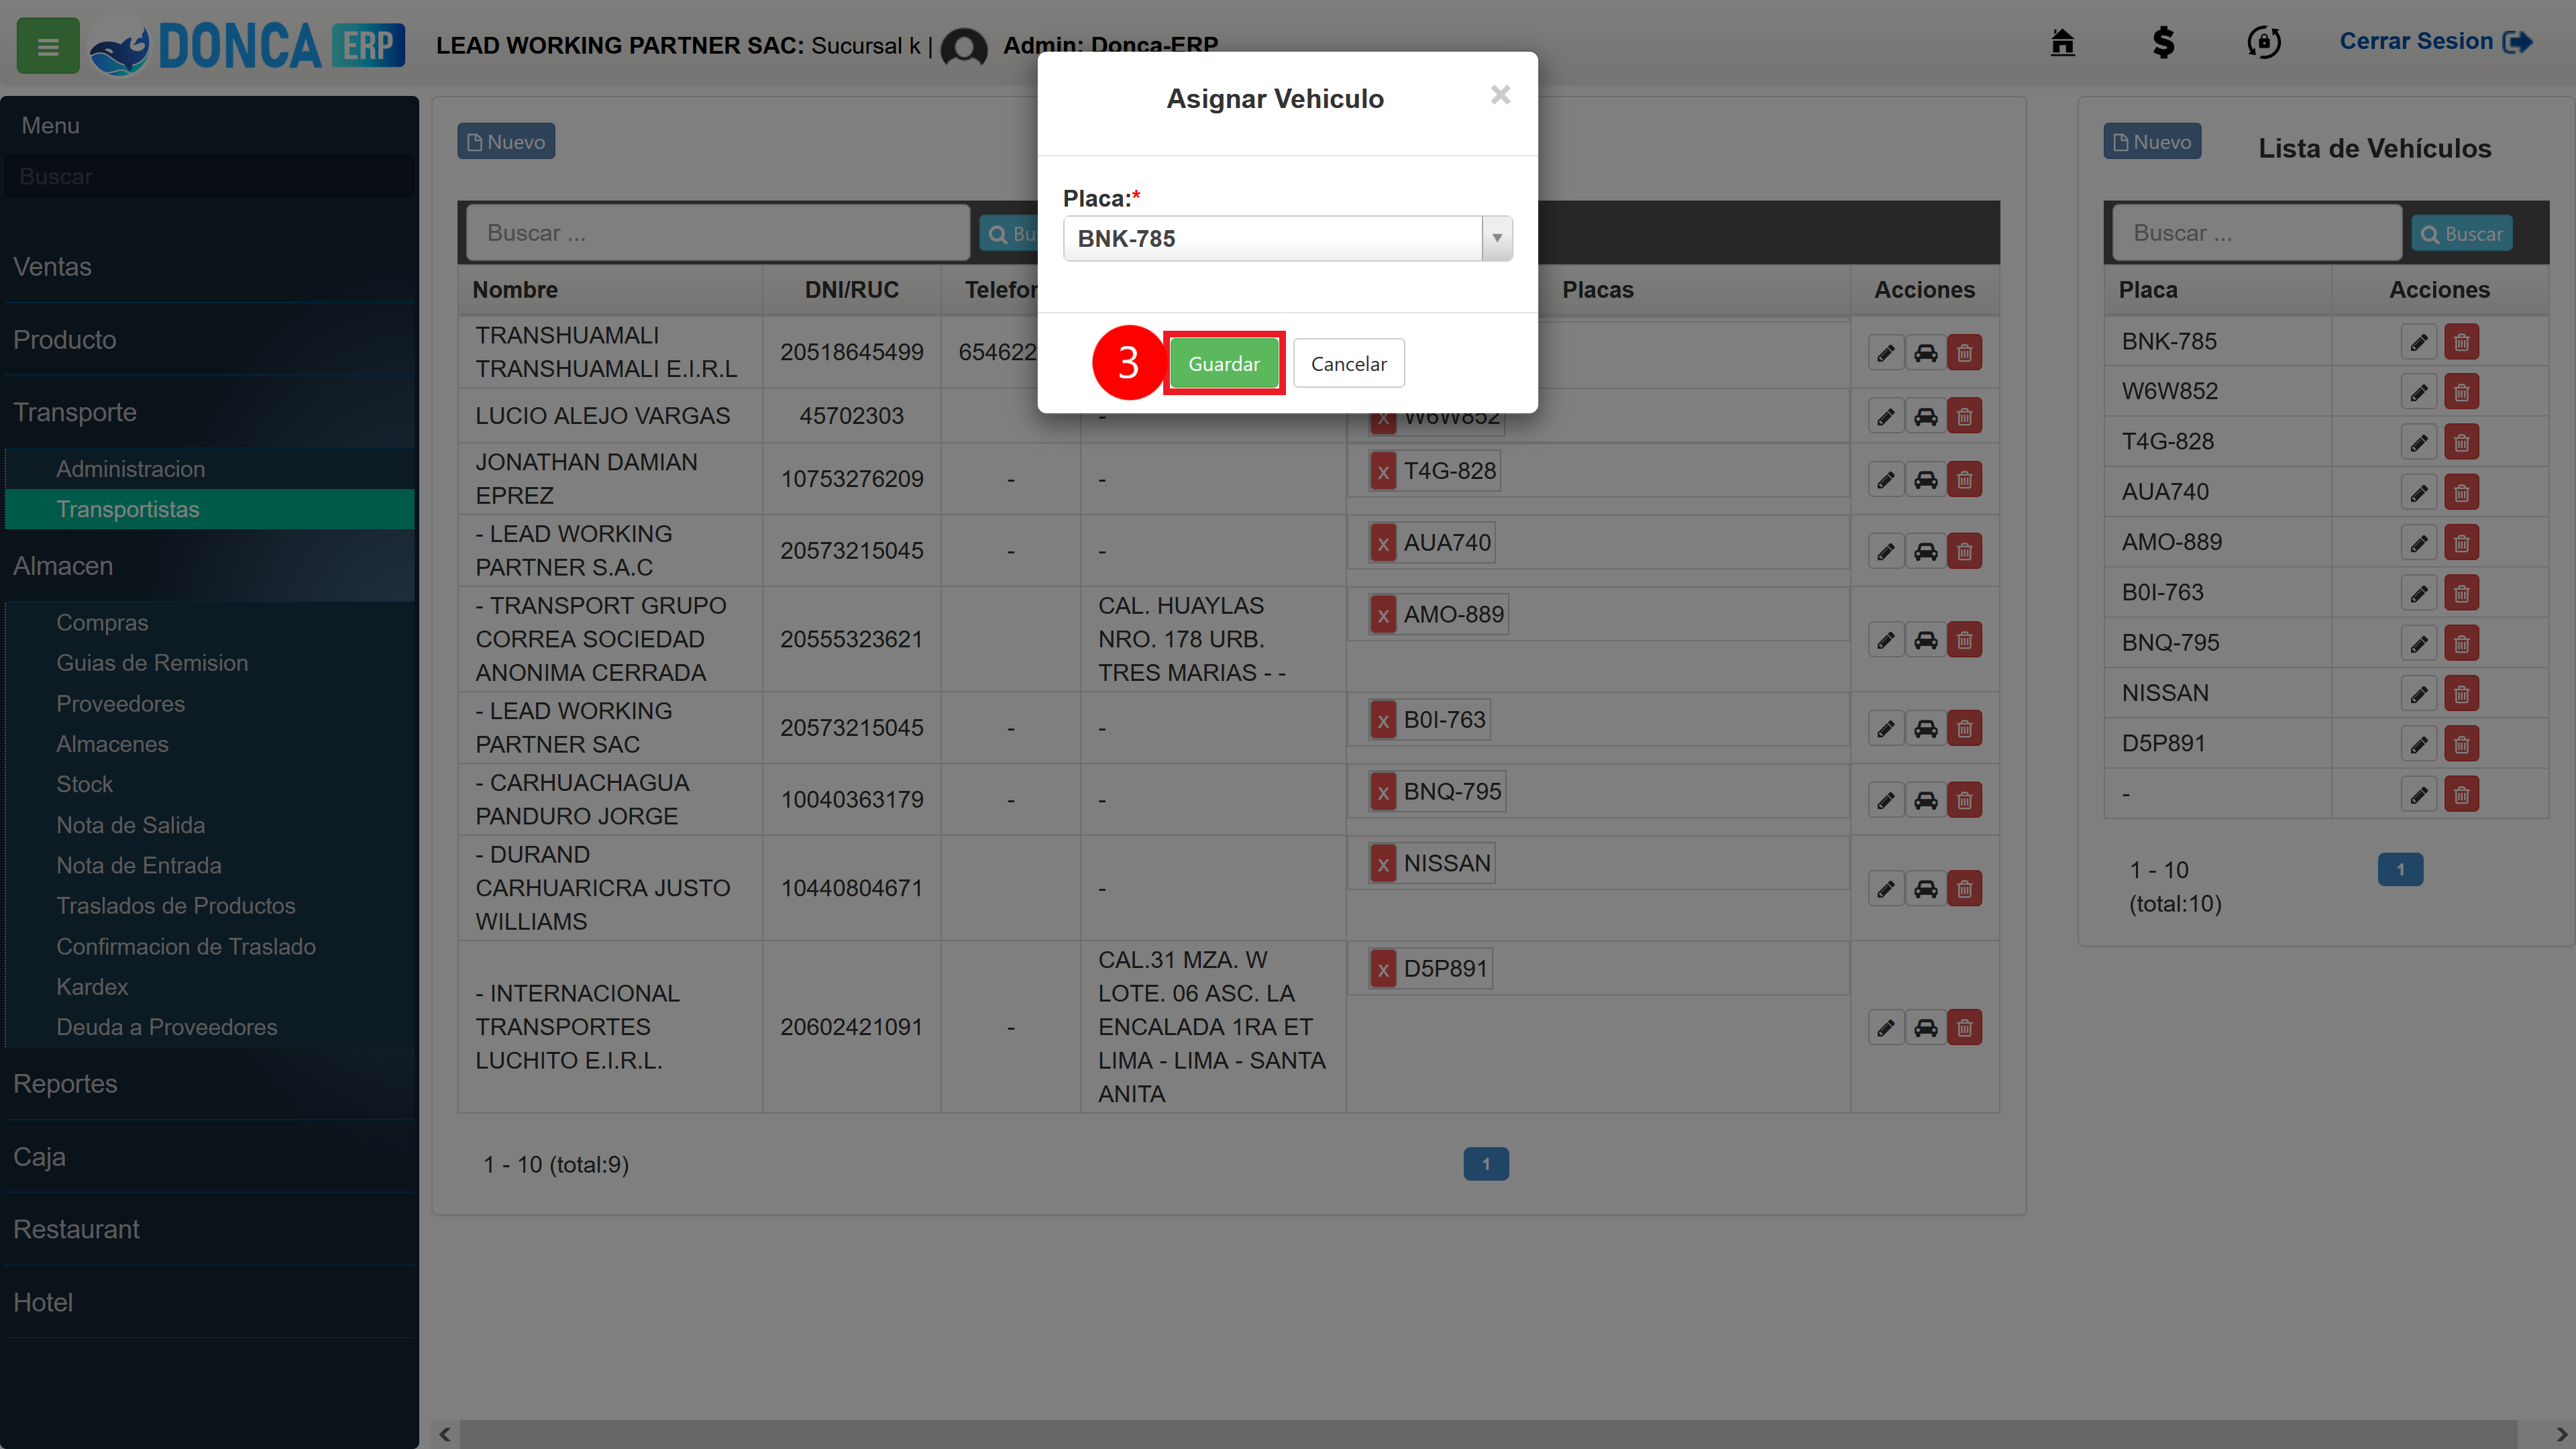This screenshot has width=2576, height=1449.
Task: Remove plate B0I-763 with red x
Action: click(x=1383, y=719)
